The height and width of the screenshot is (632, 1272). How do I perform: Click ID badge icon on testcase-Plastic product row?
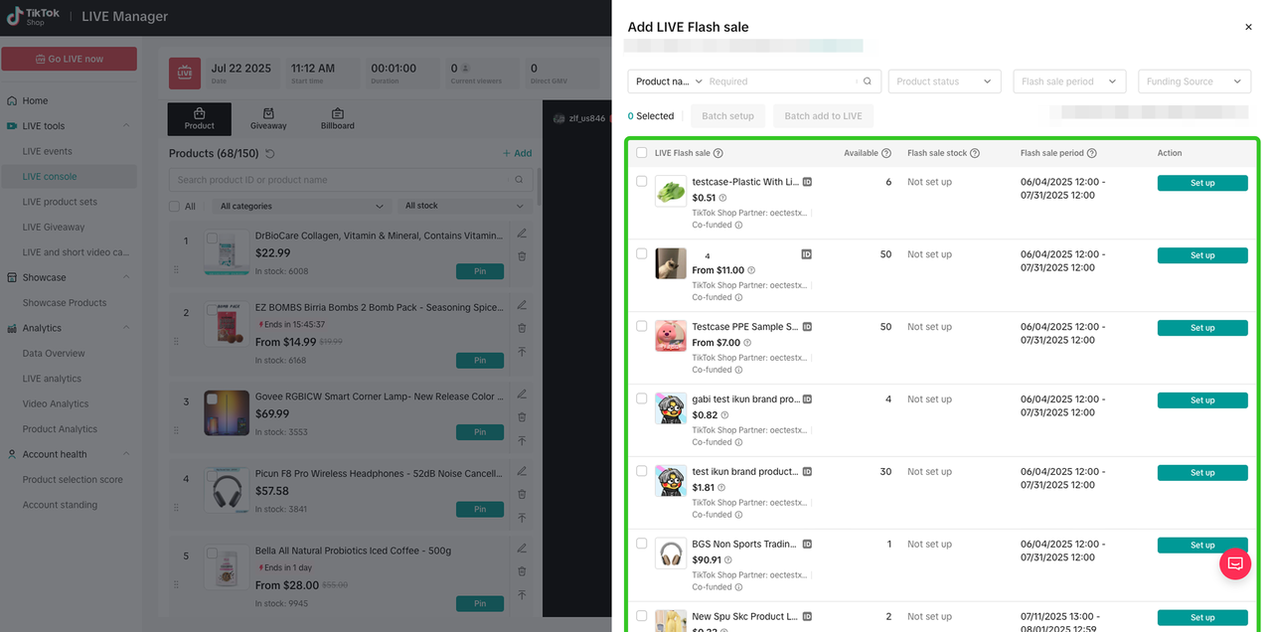(x=807, y=182)
